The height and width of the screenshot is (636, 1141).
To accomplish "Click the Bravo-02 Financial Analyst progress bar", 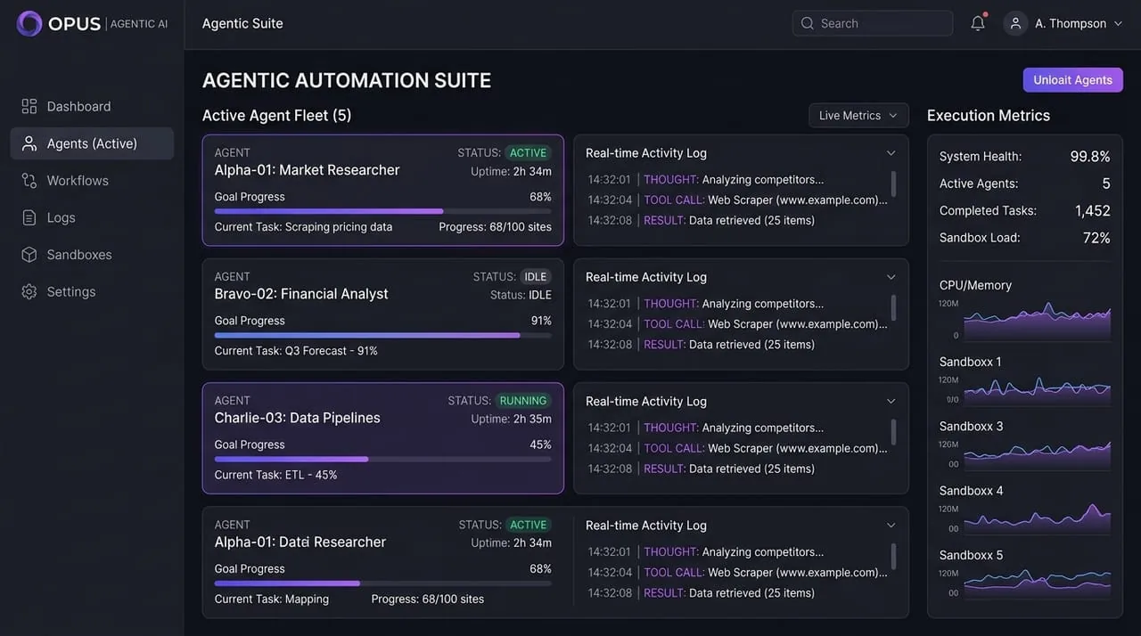I will (x=382, y=335).
